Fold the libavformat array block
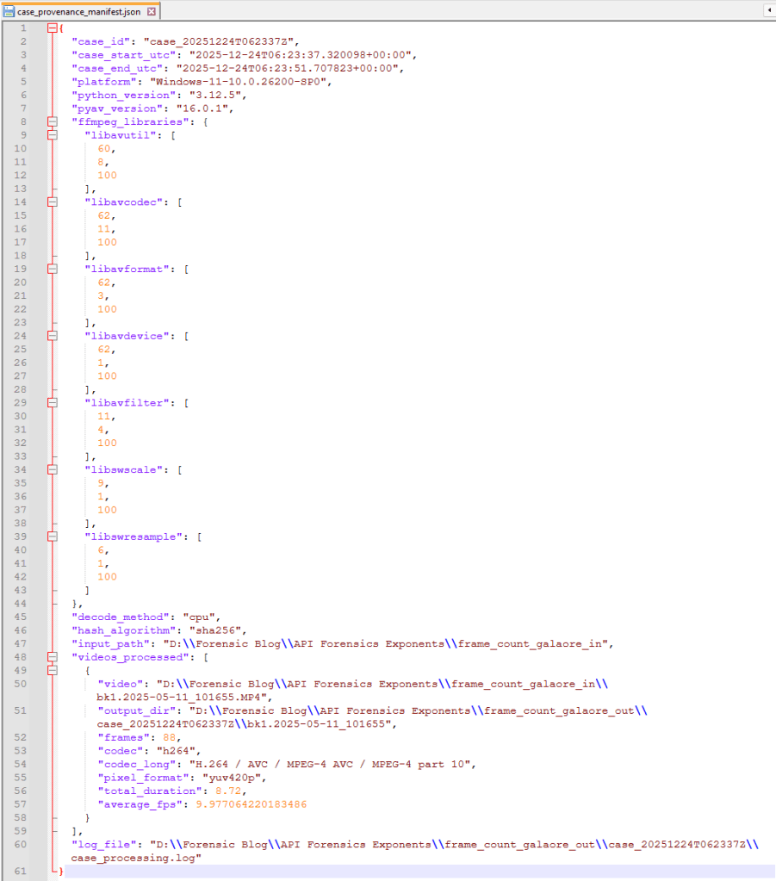Viewport: 776px width, 881px height. [x=53, y=269]
